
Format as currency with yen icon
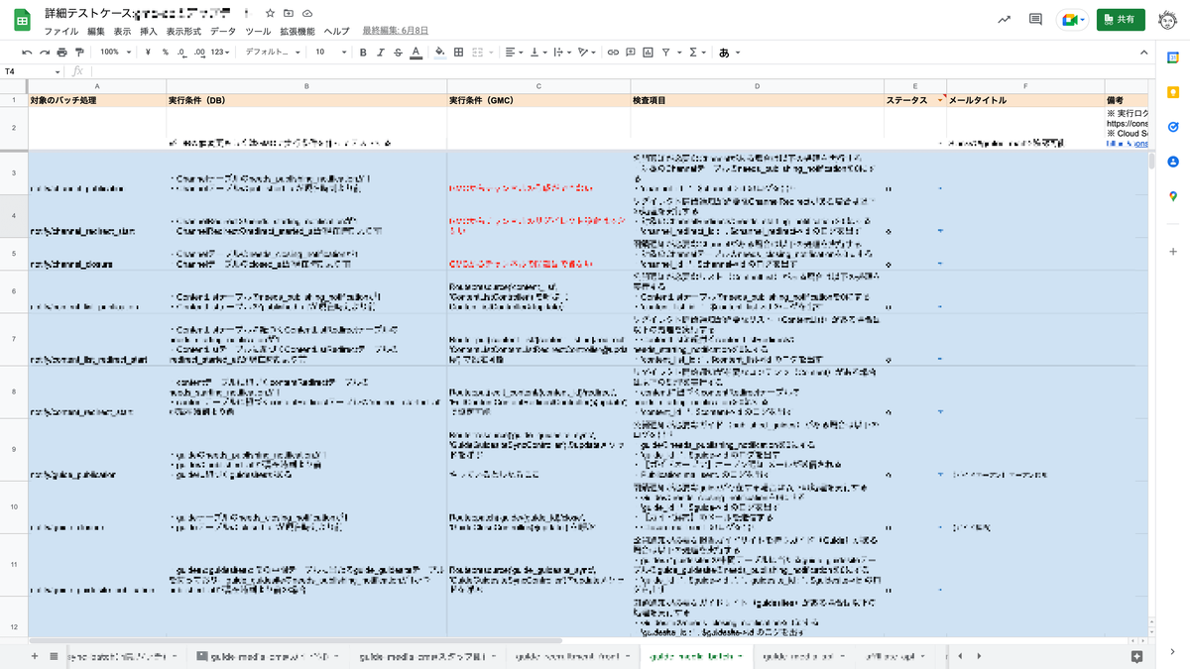click(147, 52)
